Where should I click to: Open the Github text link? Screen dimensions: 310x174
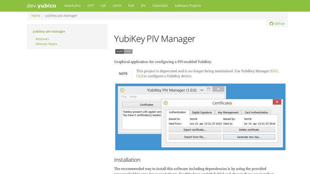pyautogui.click(x=279, y=24)
